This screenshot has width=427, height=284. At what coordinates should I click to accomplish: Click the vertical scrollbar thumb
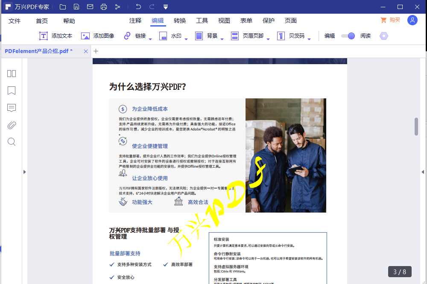[x=416, y=126]
